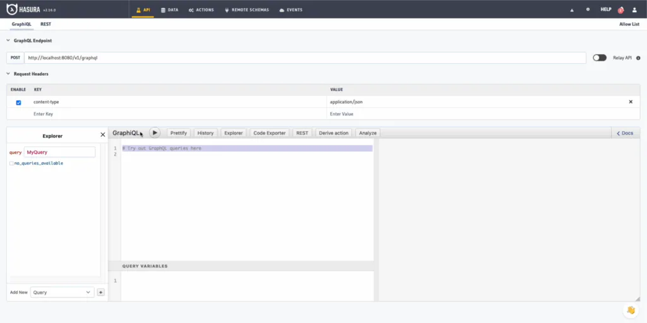Click the GraphQL endpoint URL field
The height and width of the screenshot is (323, 647).
(305, 57)
